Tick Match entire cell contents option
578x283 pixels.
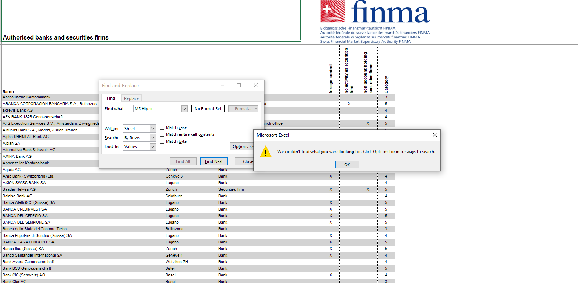coord(162,134)
